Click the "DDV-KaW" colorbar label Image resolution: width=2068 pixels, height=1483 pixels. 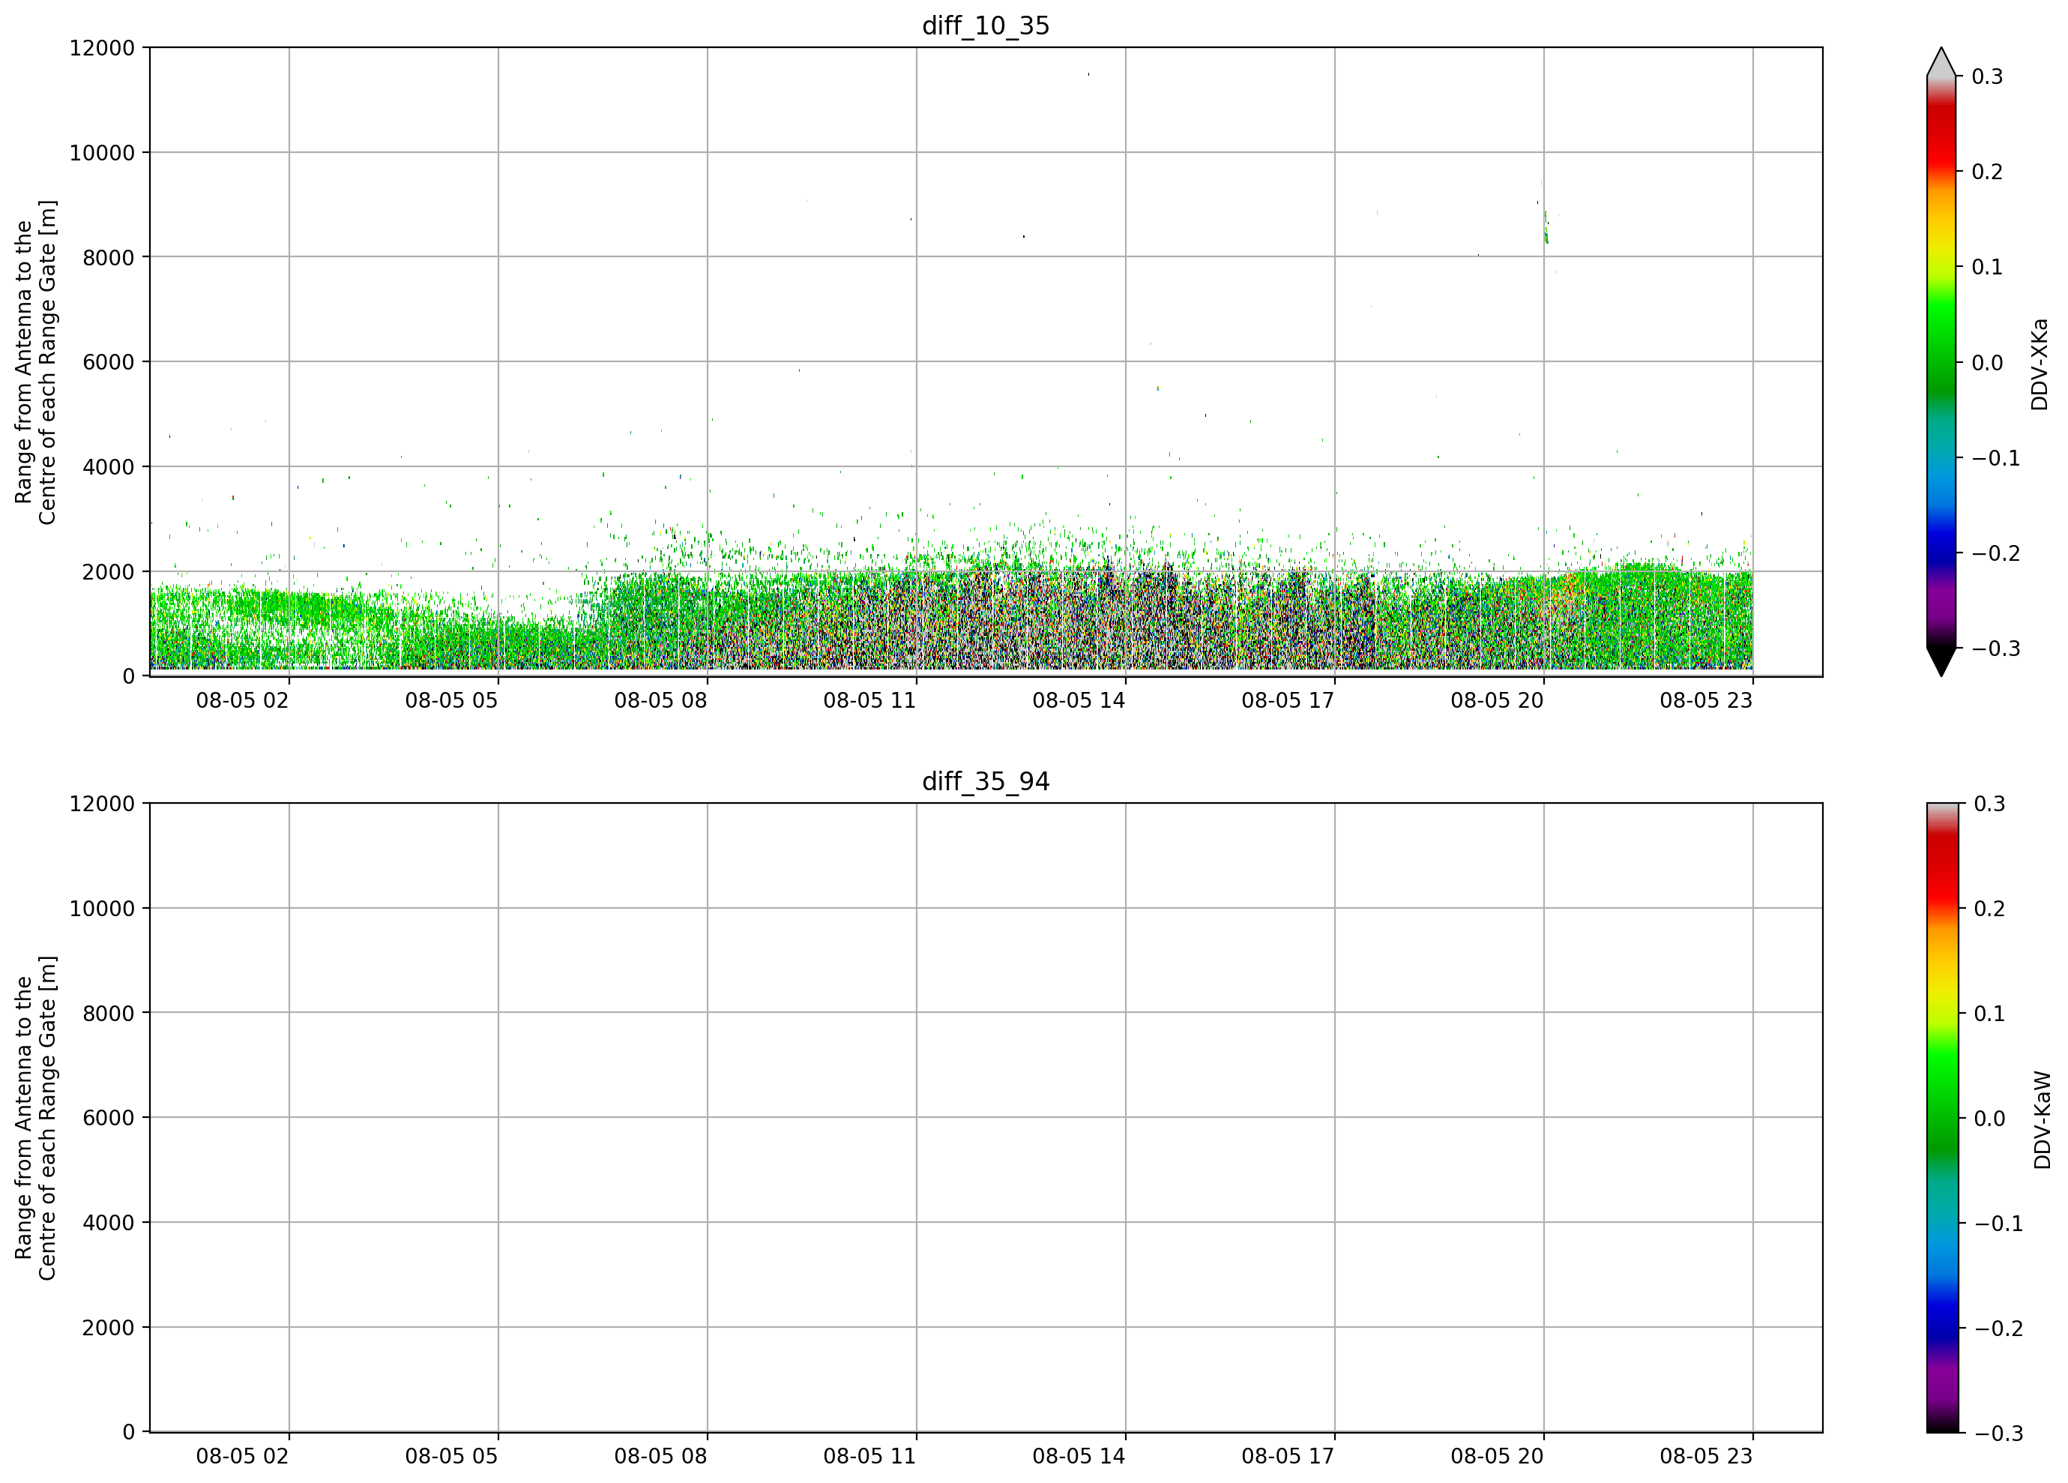(x=2043, y=1120)
